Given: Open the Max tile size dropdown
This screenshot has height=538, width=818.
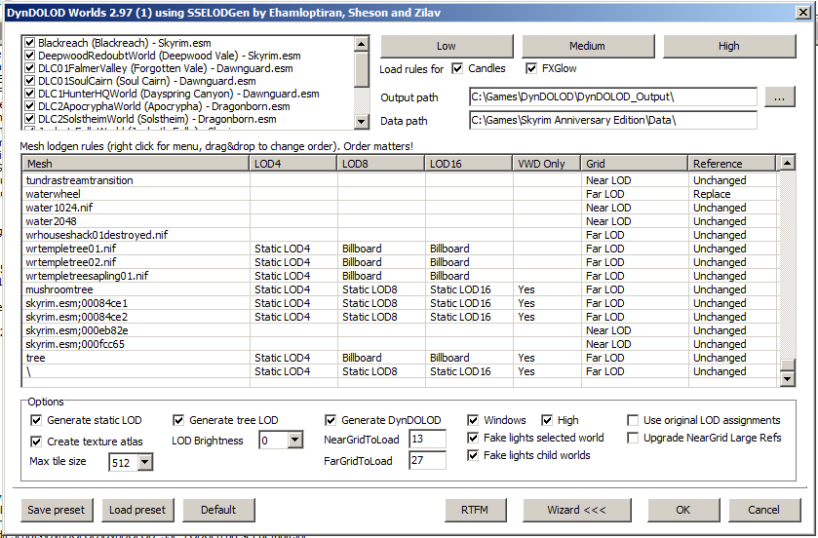Looking at the screenshot, I should [145, 462].
